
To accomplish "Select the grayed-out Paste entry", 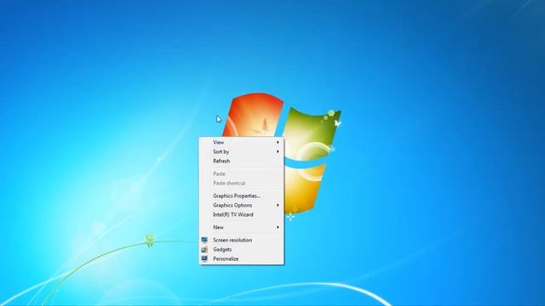I will (x=242, y=173).
